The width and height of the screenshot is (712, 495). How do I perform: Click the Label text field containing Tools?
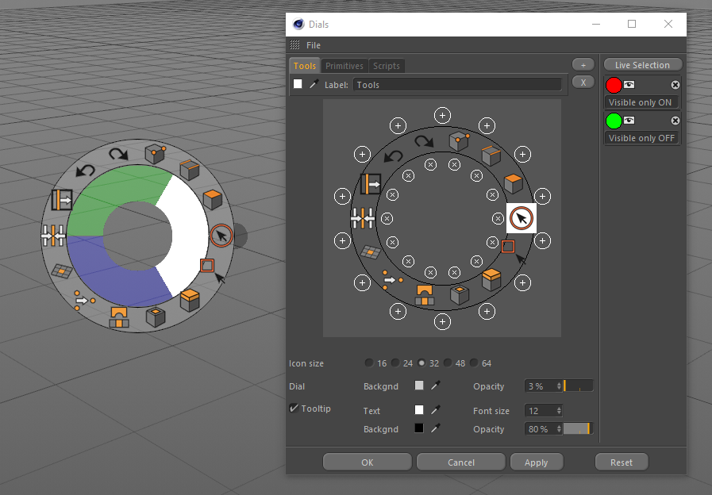[457, 84]
